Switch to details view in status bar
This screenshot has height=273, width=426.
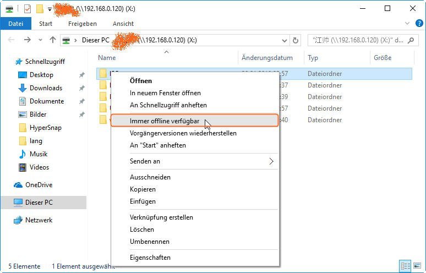(405, 266)
